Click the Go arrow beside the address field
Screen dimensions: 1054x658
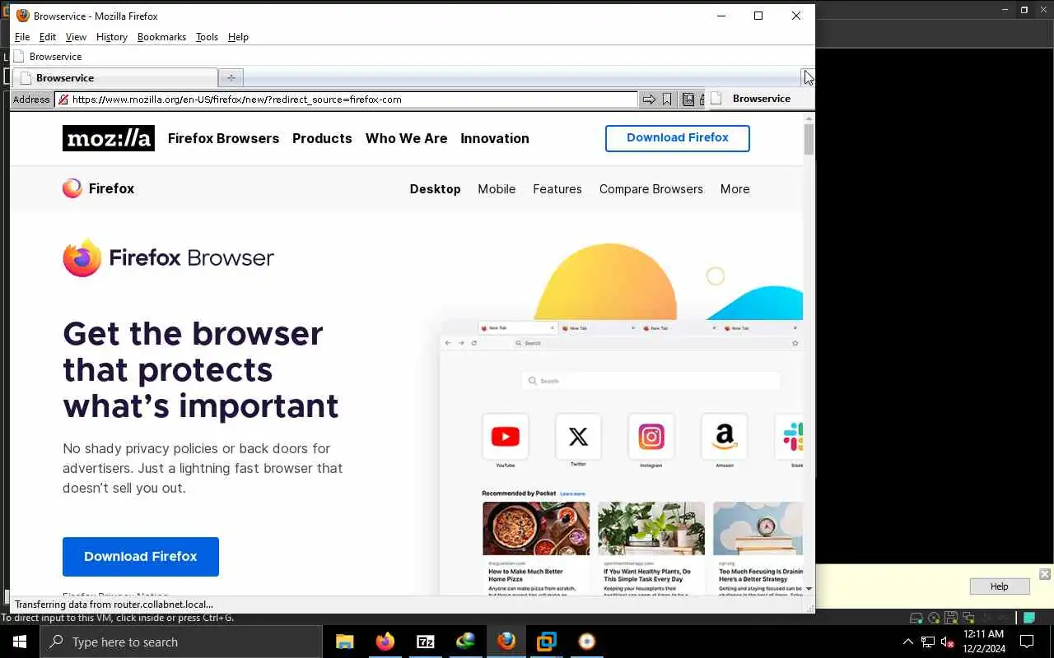[x=649, y=100]
